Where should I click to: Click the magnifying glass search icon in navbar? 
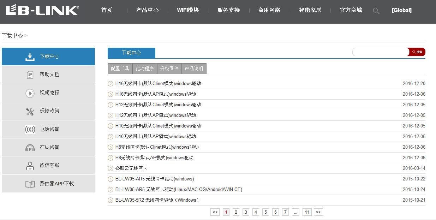376,11
